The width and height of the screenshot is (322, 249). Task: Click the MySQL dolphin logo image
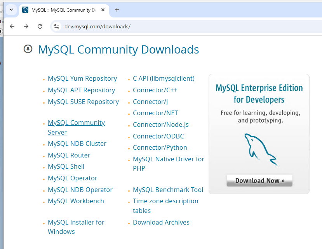(261, 150)
